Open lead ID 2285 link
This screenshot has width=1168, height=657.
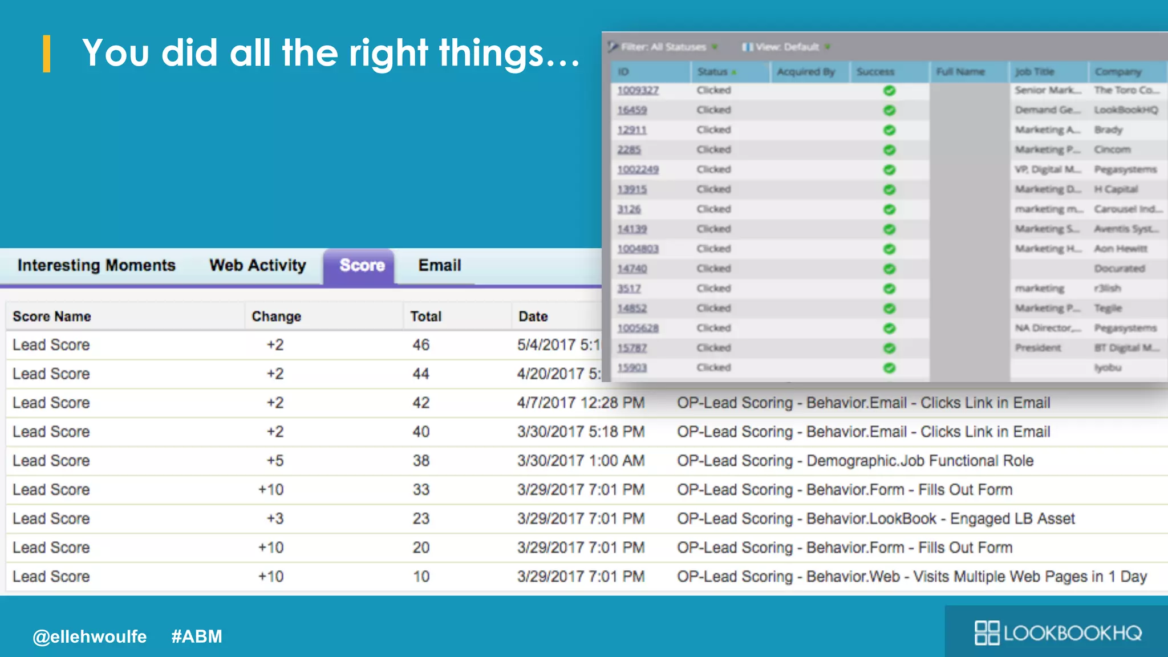click(629, 150)
